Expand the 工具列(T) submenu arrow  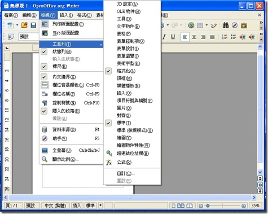click(x=101, y=45)
